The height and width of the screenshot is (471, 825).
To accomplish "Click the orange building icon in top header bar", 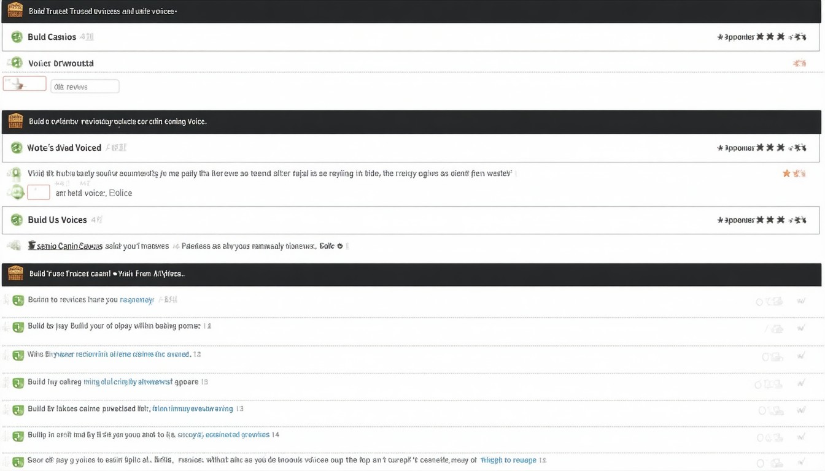I will point(15,10).
